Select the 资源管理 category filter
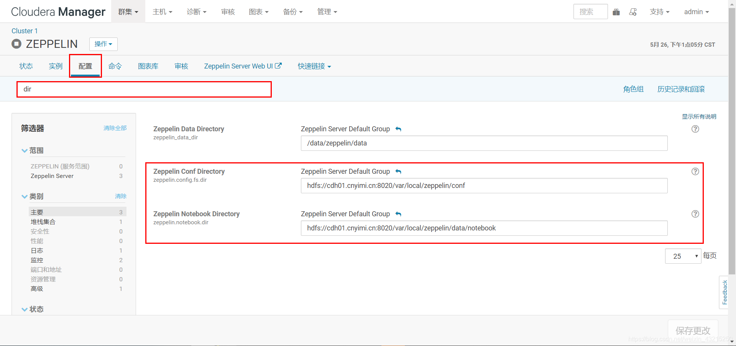The width and height of the screenshot is (736, 346). pyautogui.click(x=77, y=279)
